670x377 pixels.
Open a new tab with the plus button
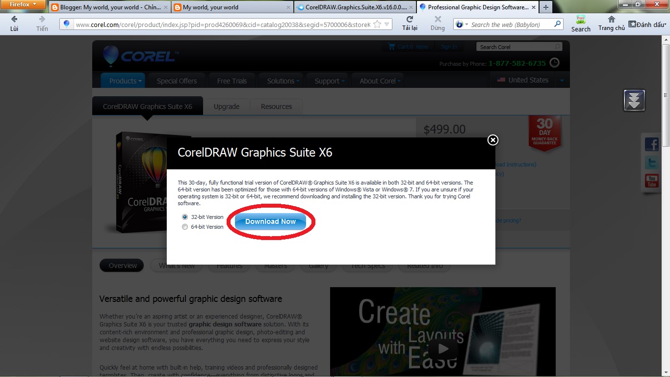(545, 7)
